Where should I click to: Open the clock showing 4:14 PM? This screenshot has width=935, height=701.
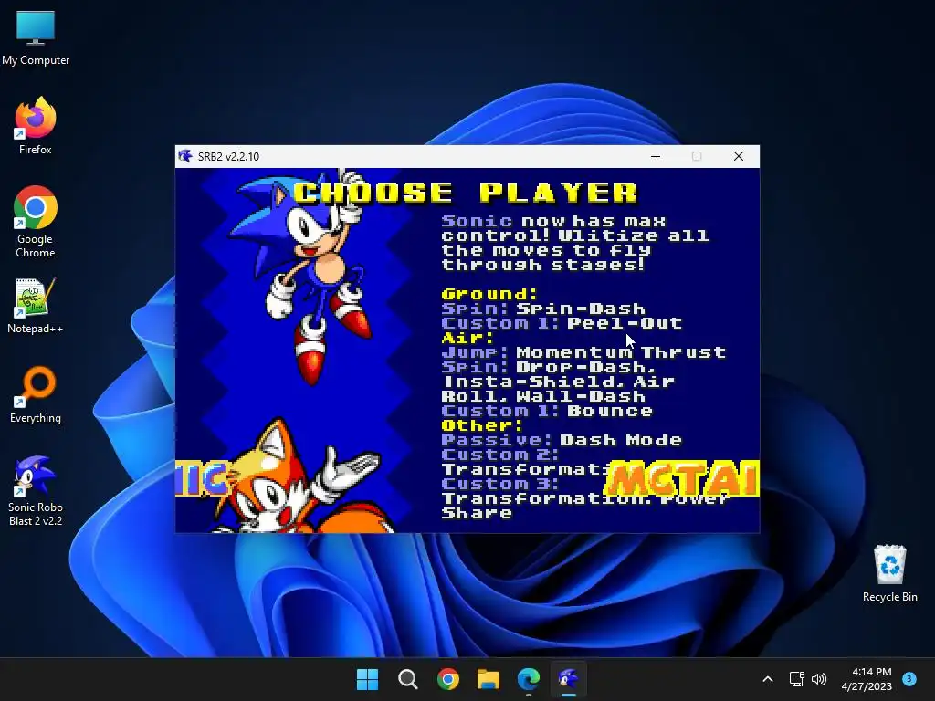point(867,679)
